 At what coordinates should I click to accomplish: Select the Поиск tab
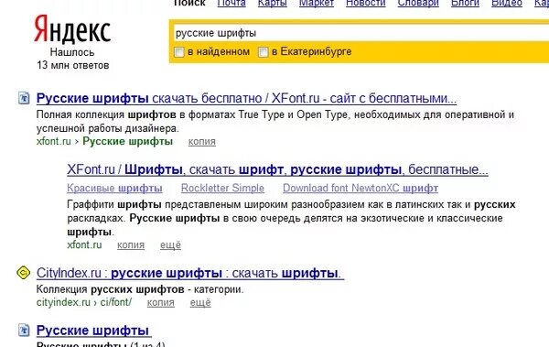(x=189, y=3)
